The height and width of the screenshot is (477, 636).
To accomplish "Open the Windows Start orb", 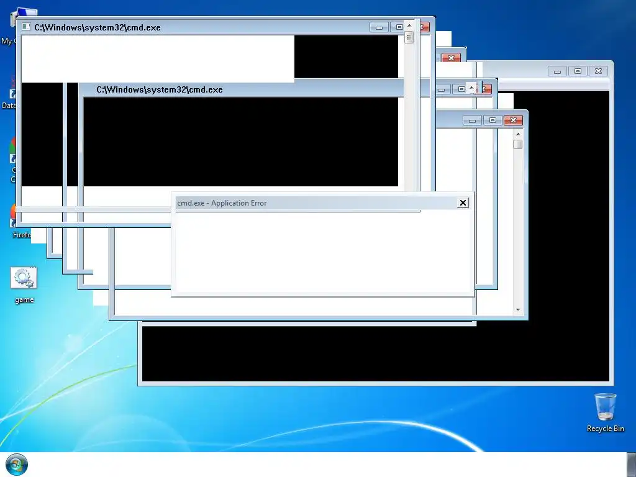I will click(x=17, y=465).
